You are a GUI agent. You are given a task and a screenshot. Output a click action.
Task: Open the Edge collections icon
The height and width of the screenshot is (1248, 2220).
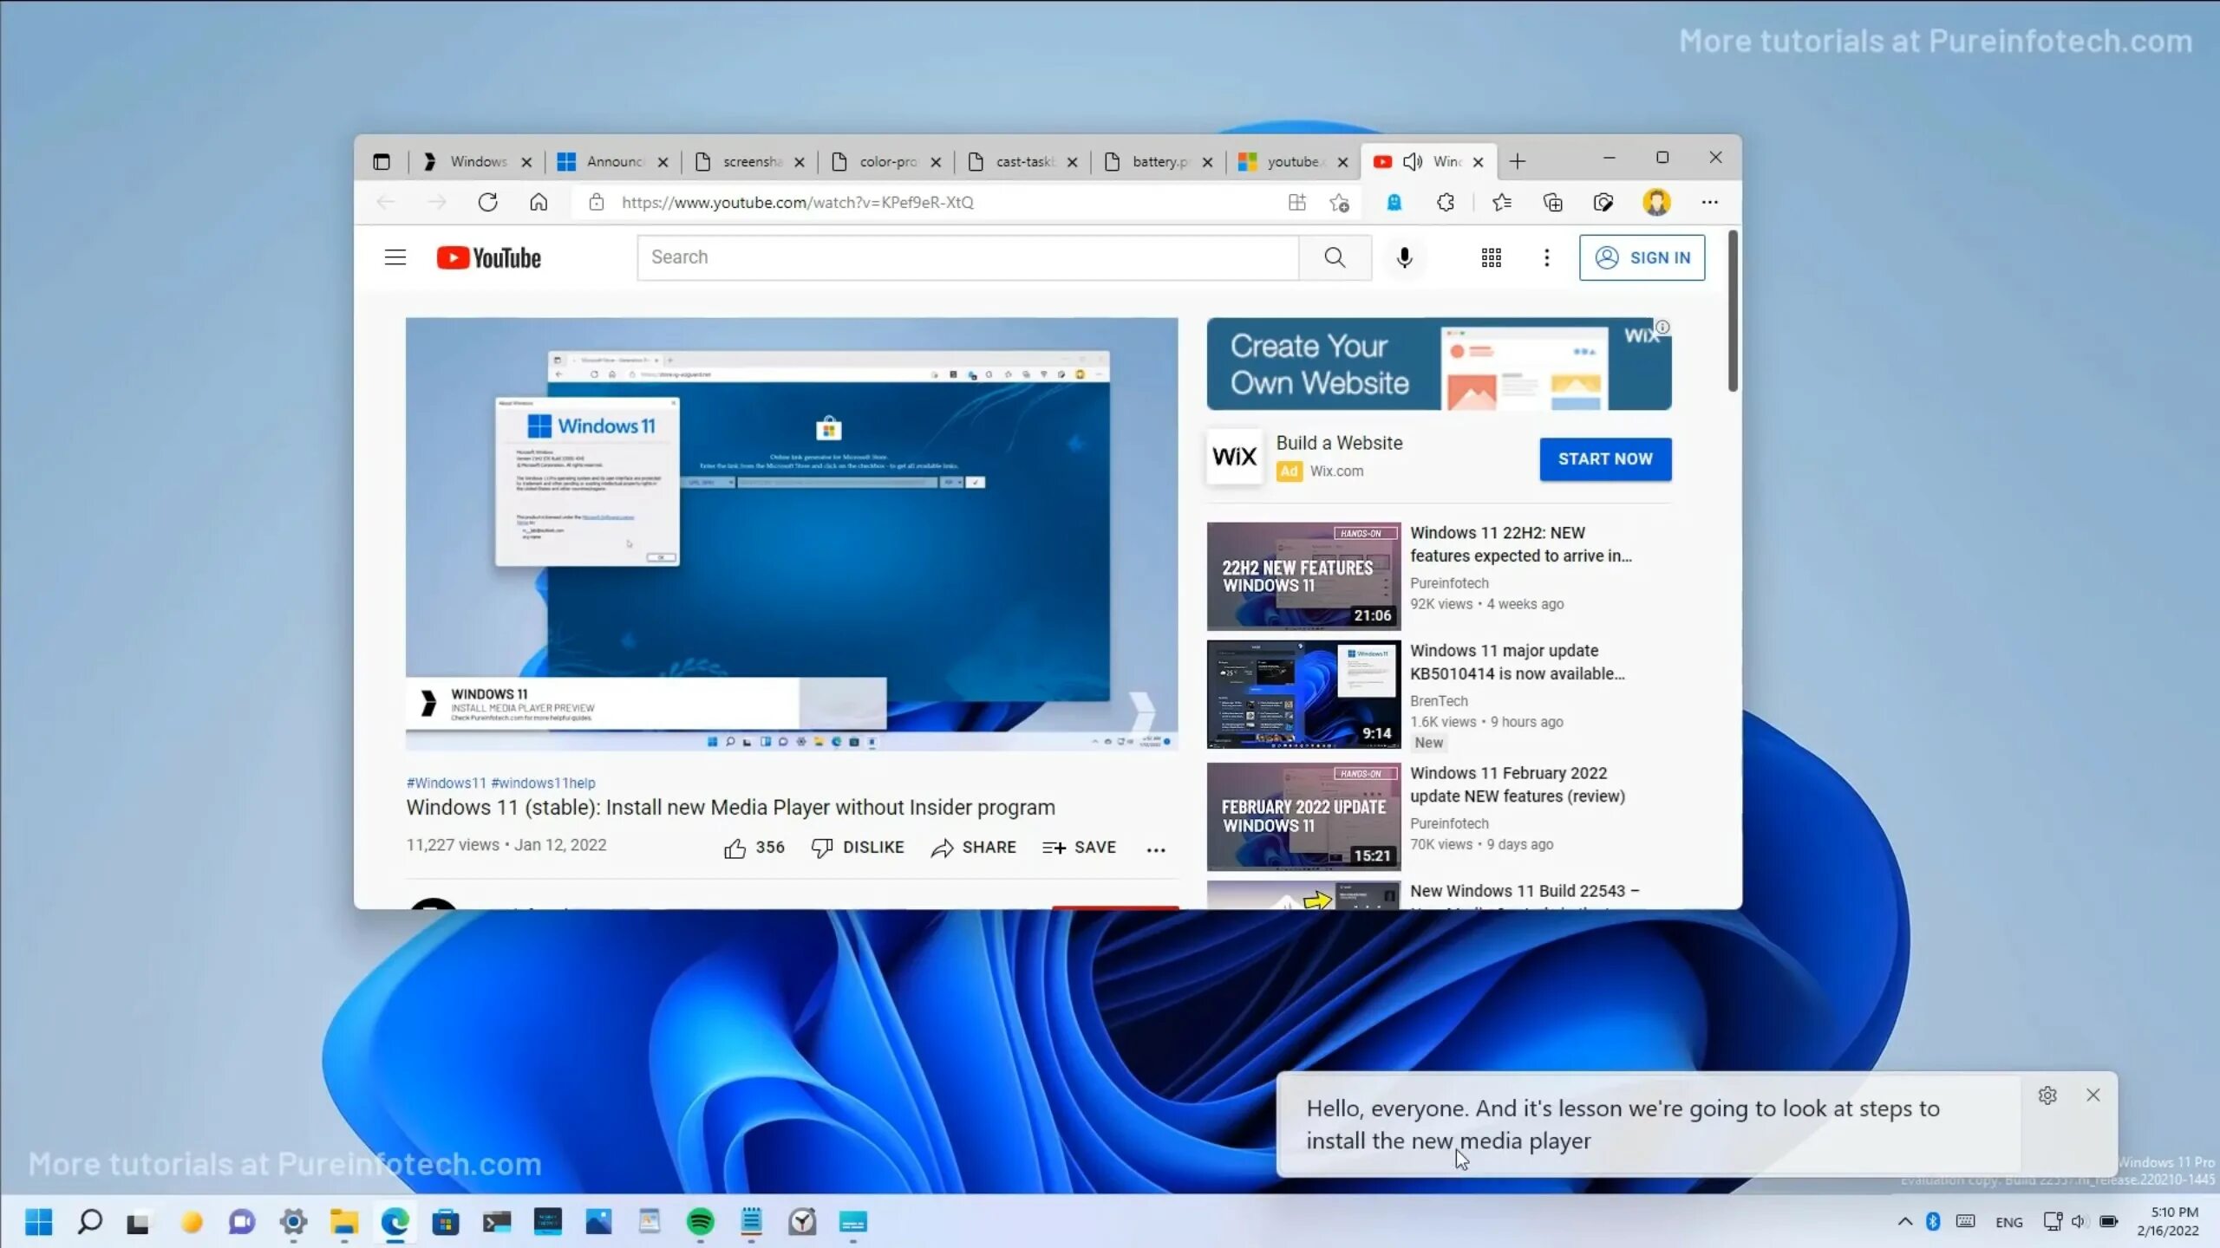click(x=1552, y=202)
